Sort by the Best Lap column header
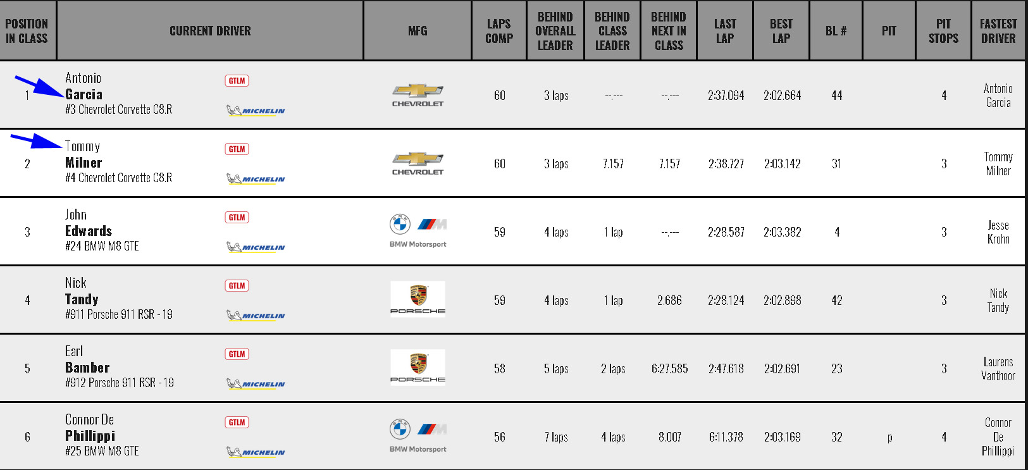The height and width of the screenshot is (470, 1028). 781,31
